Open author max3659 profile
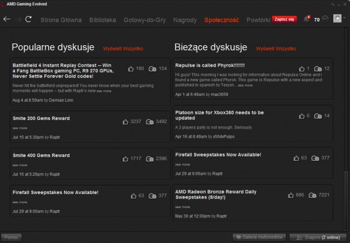Image resolution: width=350 pixels, height=243 pixels. click(219, 94)
